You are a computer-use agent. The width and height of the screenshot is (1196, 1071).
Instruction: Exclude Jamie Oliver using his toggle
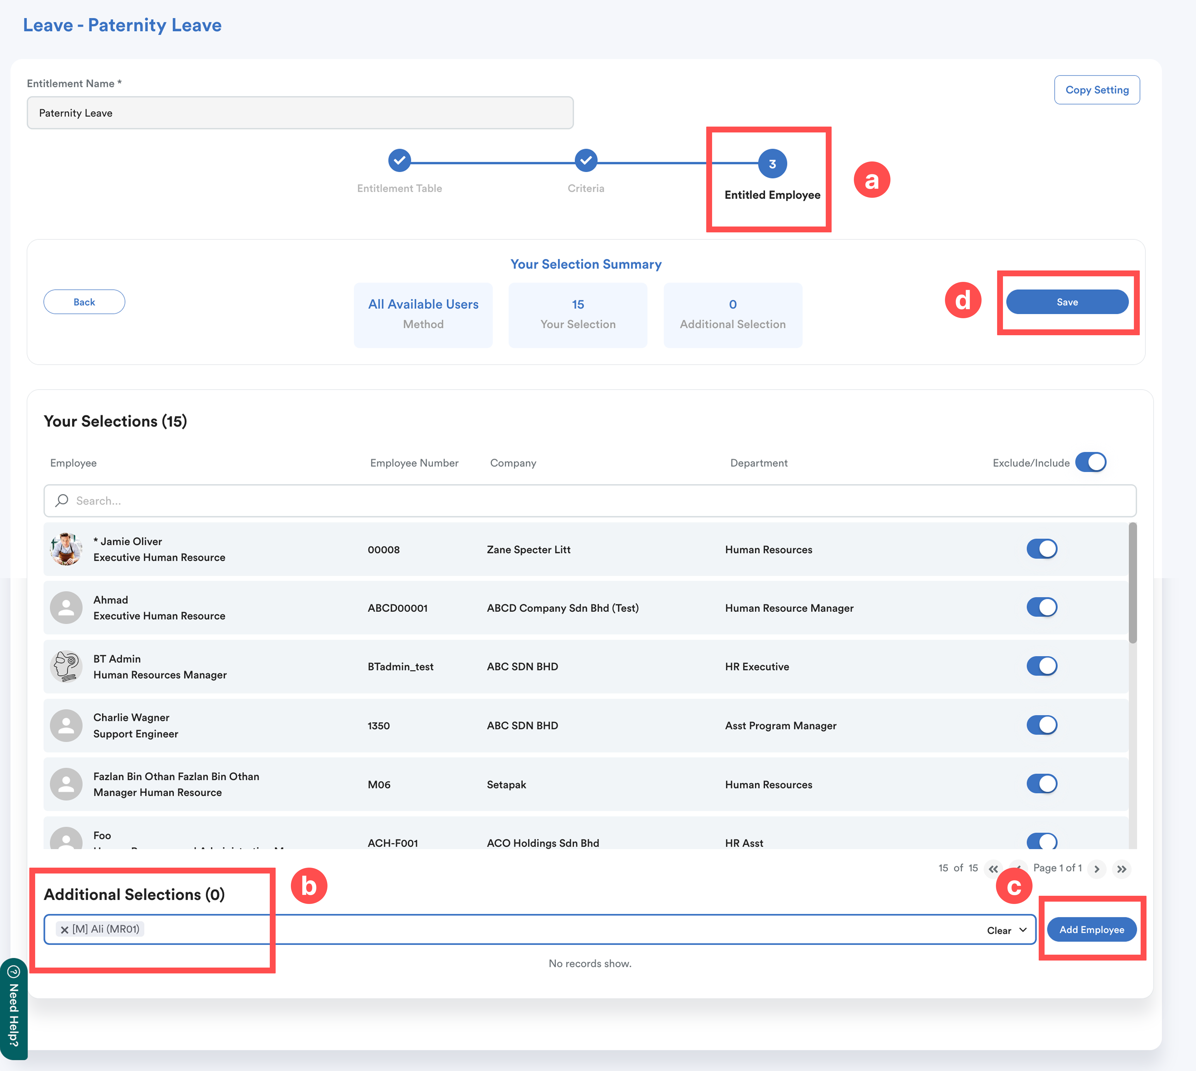point(1041,549)
